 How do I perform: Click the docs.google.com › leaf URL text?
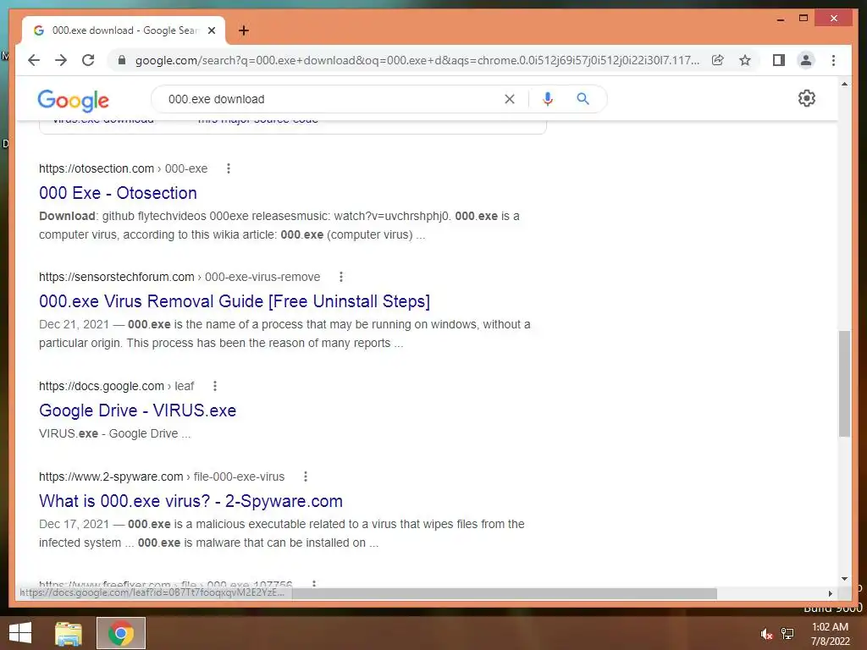[x=117, y=386]
